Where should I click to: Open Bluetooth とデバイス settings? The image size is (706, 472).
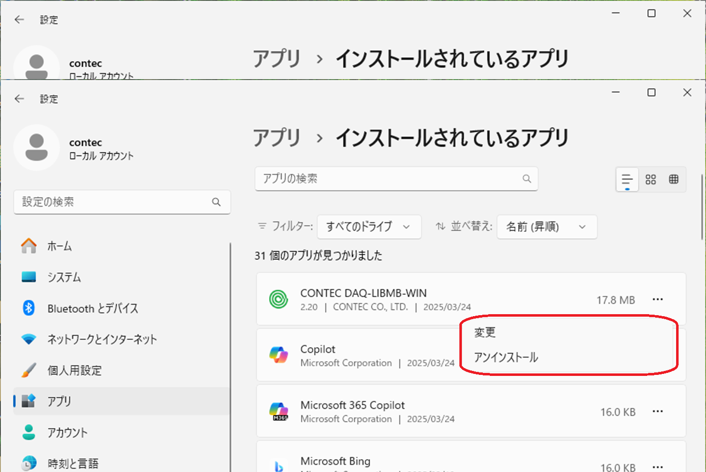click(122, 308)
